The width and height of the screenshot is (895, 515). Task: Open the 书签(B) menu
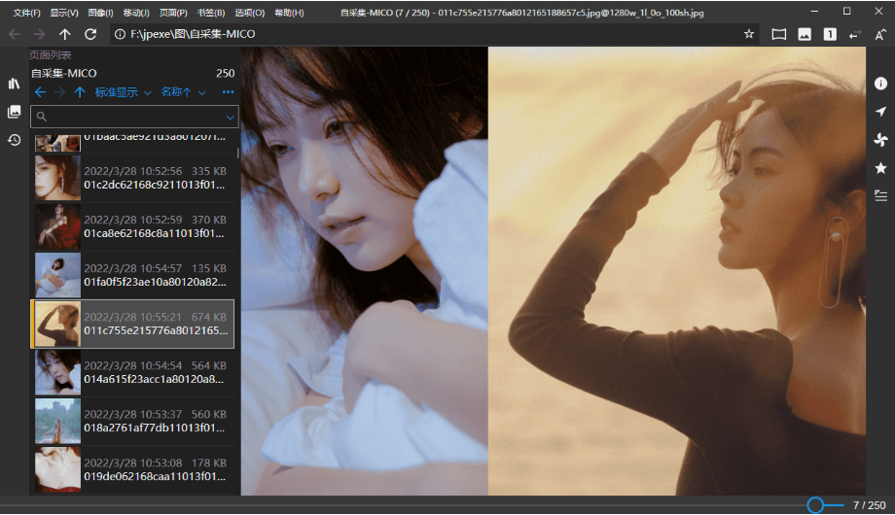[210, 13]
